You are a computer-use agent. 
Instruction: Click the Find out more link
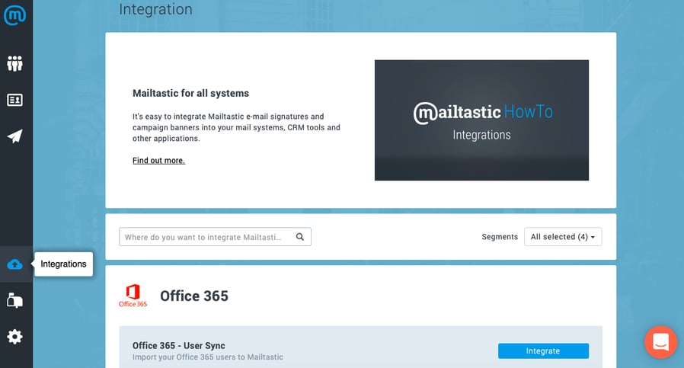[x=158, y=161]
